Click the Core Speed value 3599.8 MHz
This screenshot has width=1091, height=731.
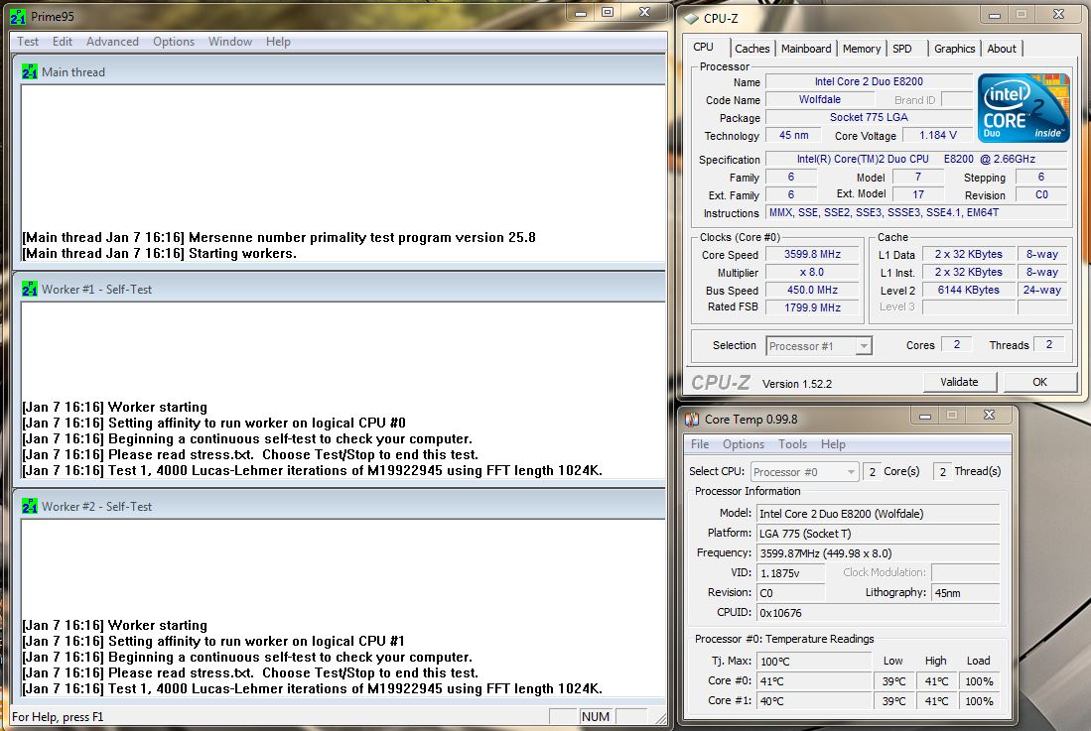[x=812, y=254]
